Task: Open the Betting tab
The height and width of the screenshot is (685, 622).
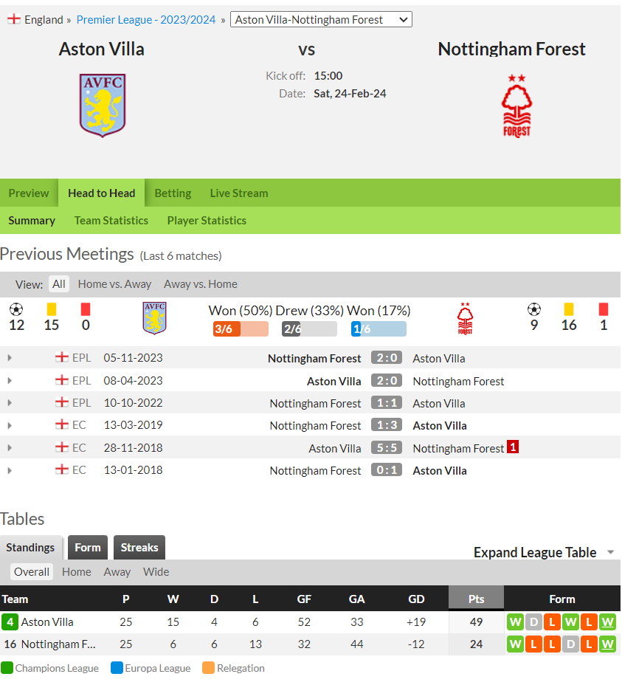Action: (173, 193)
